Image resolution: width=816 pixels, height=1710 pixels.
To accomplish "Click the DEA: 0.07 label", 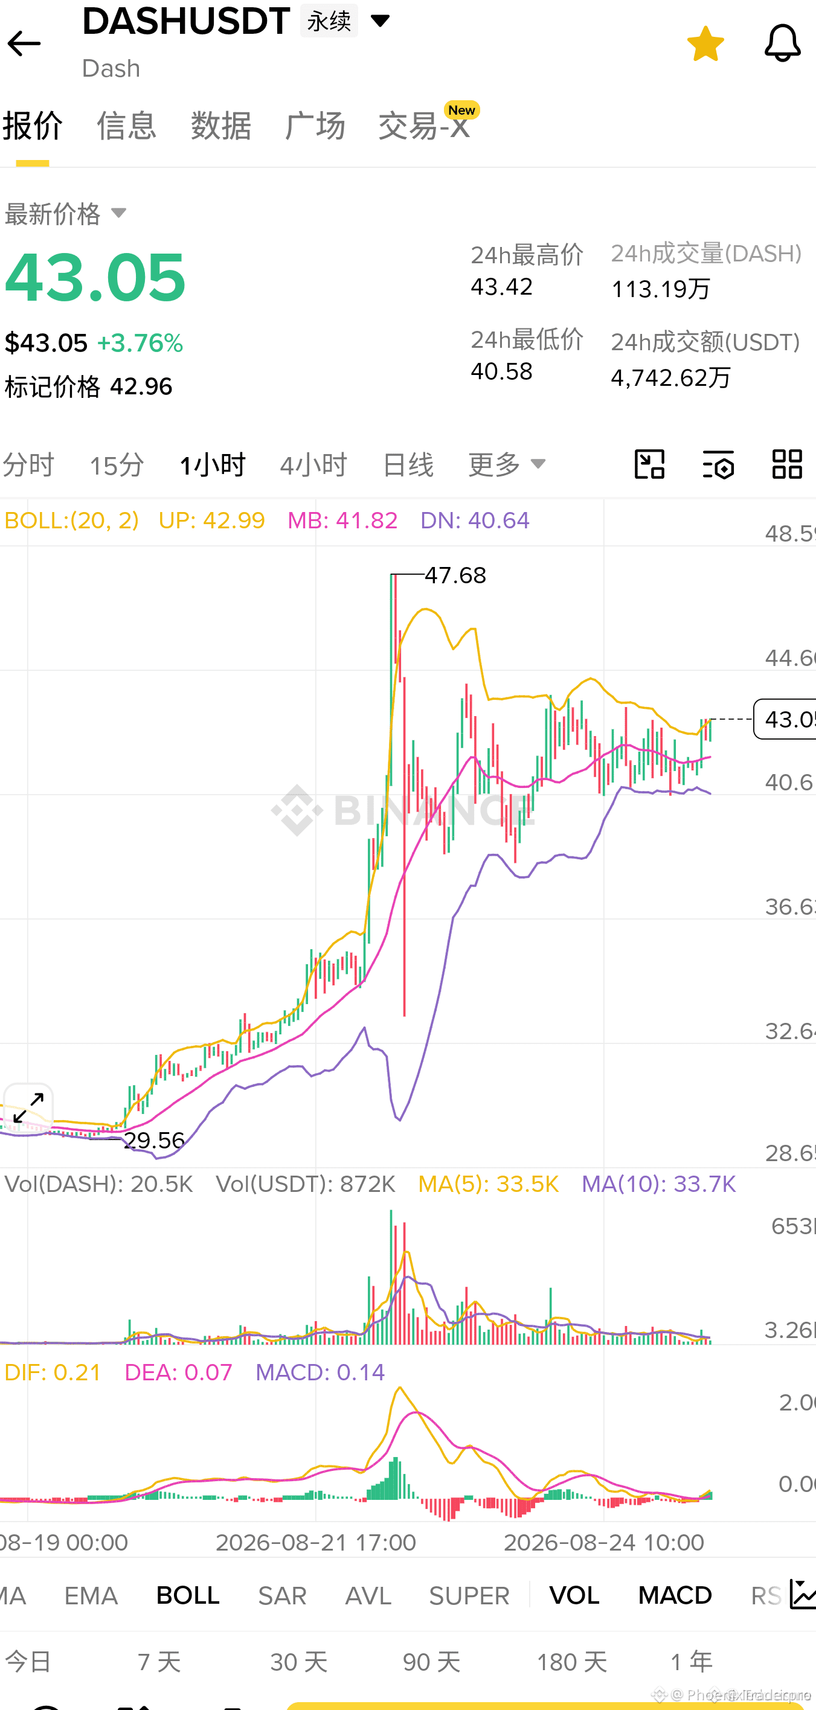I will click(179, 1372).
